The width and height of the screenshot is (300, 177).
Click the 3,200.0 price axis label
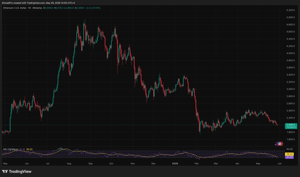click(290, 82)
